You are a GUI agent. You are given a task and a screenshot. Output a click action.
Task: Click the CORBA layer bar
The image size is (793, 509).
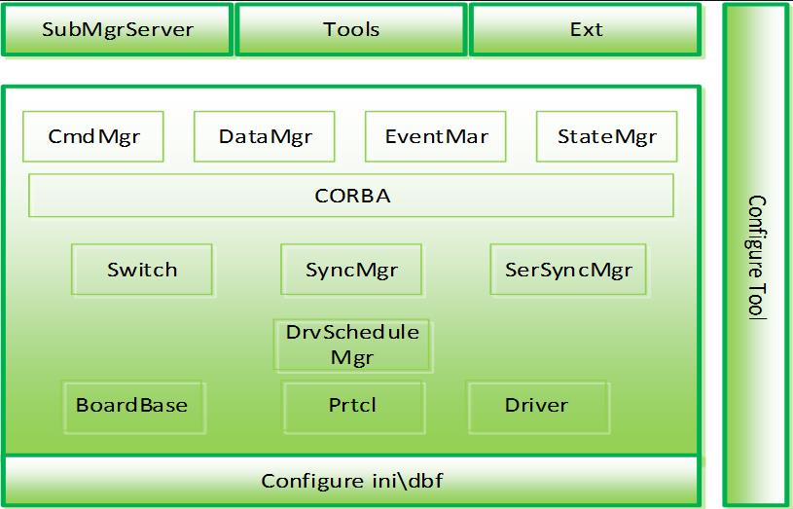pos(351,196)
